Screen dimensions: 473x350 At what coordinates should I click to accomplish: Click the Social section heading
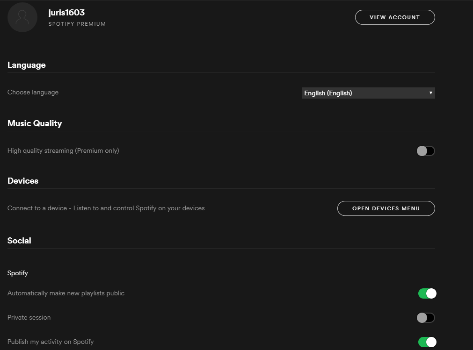[19, 241]
